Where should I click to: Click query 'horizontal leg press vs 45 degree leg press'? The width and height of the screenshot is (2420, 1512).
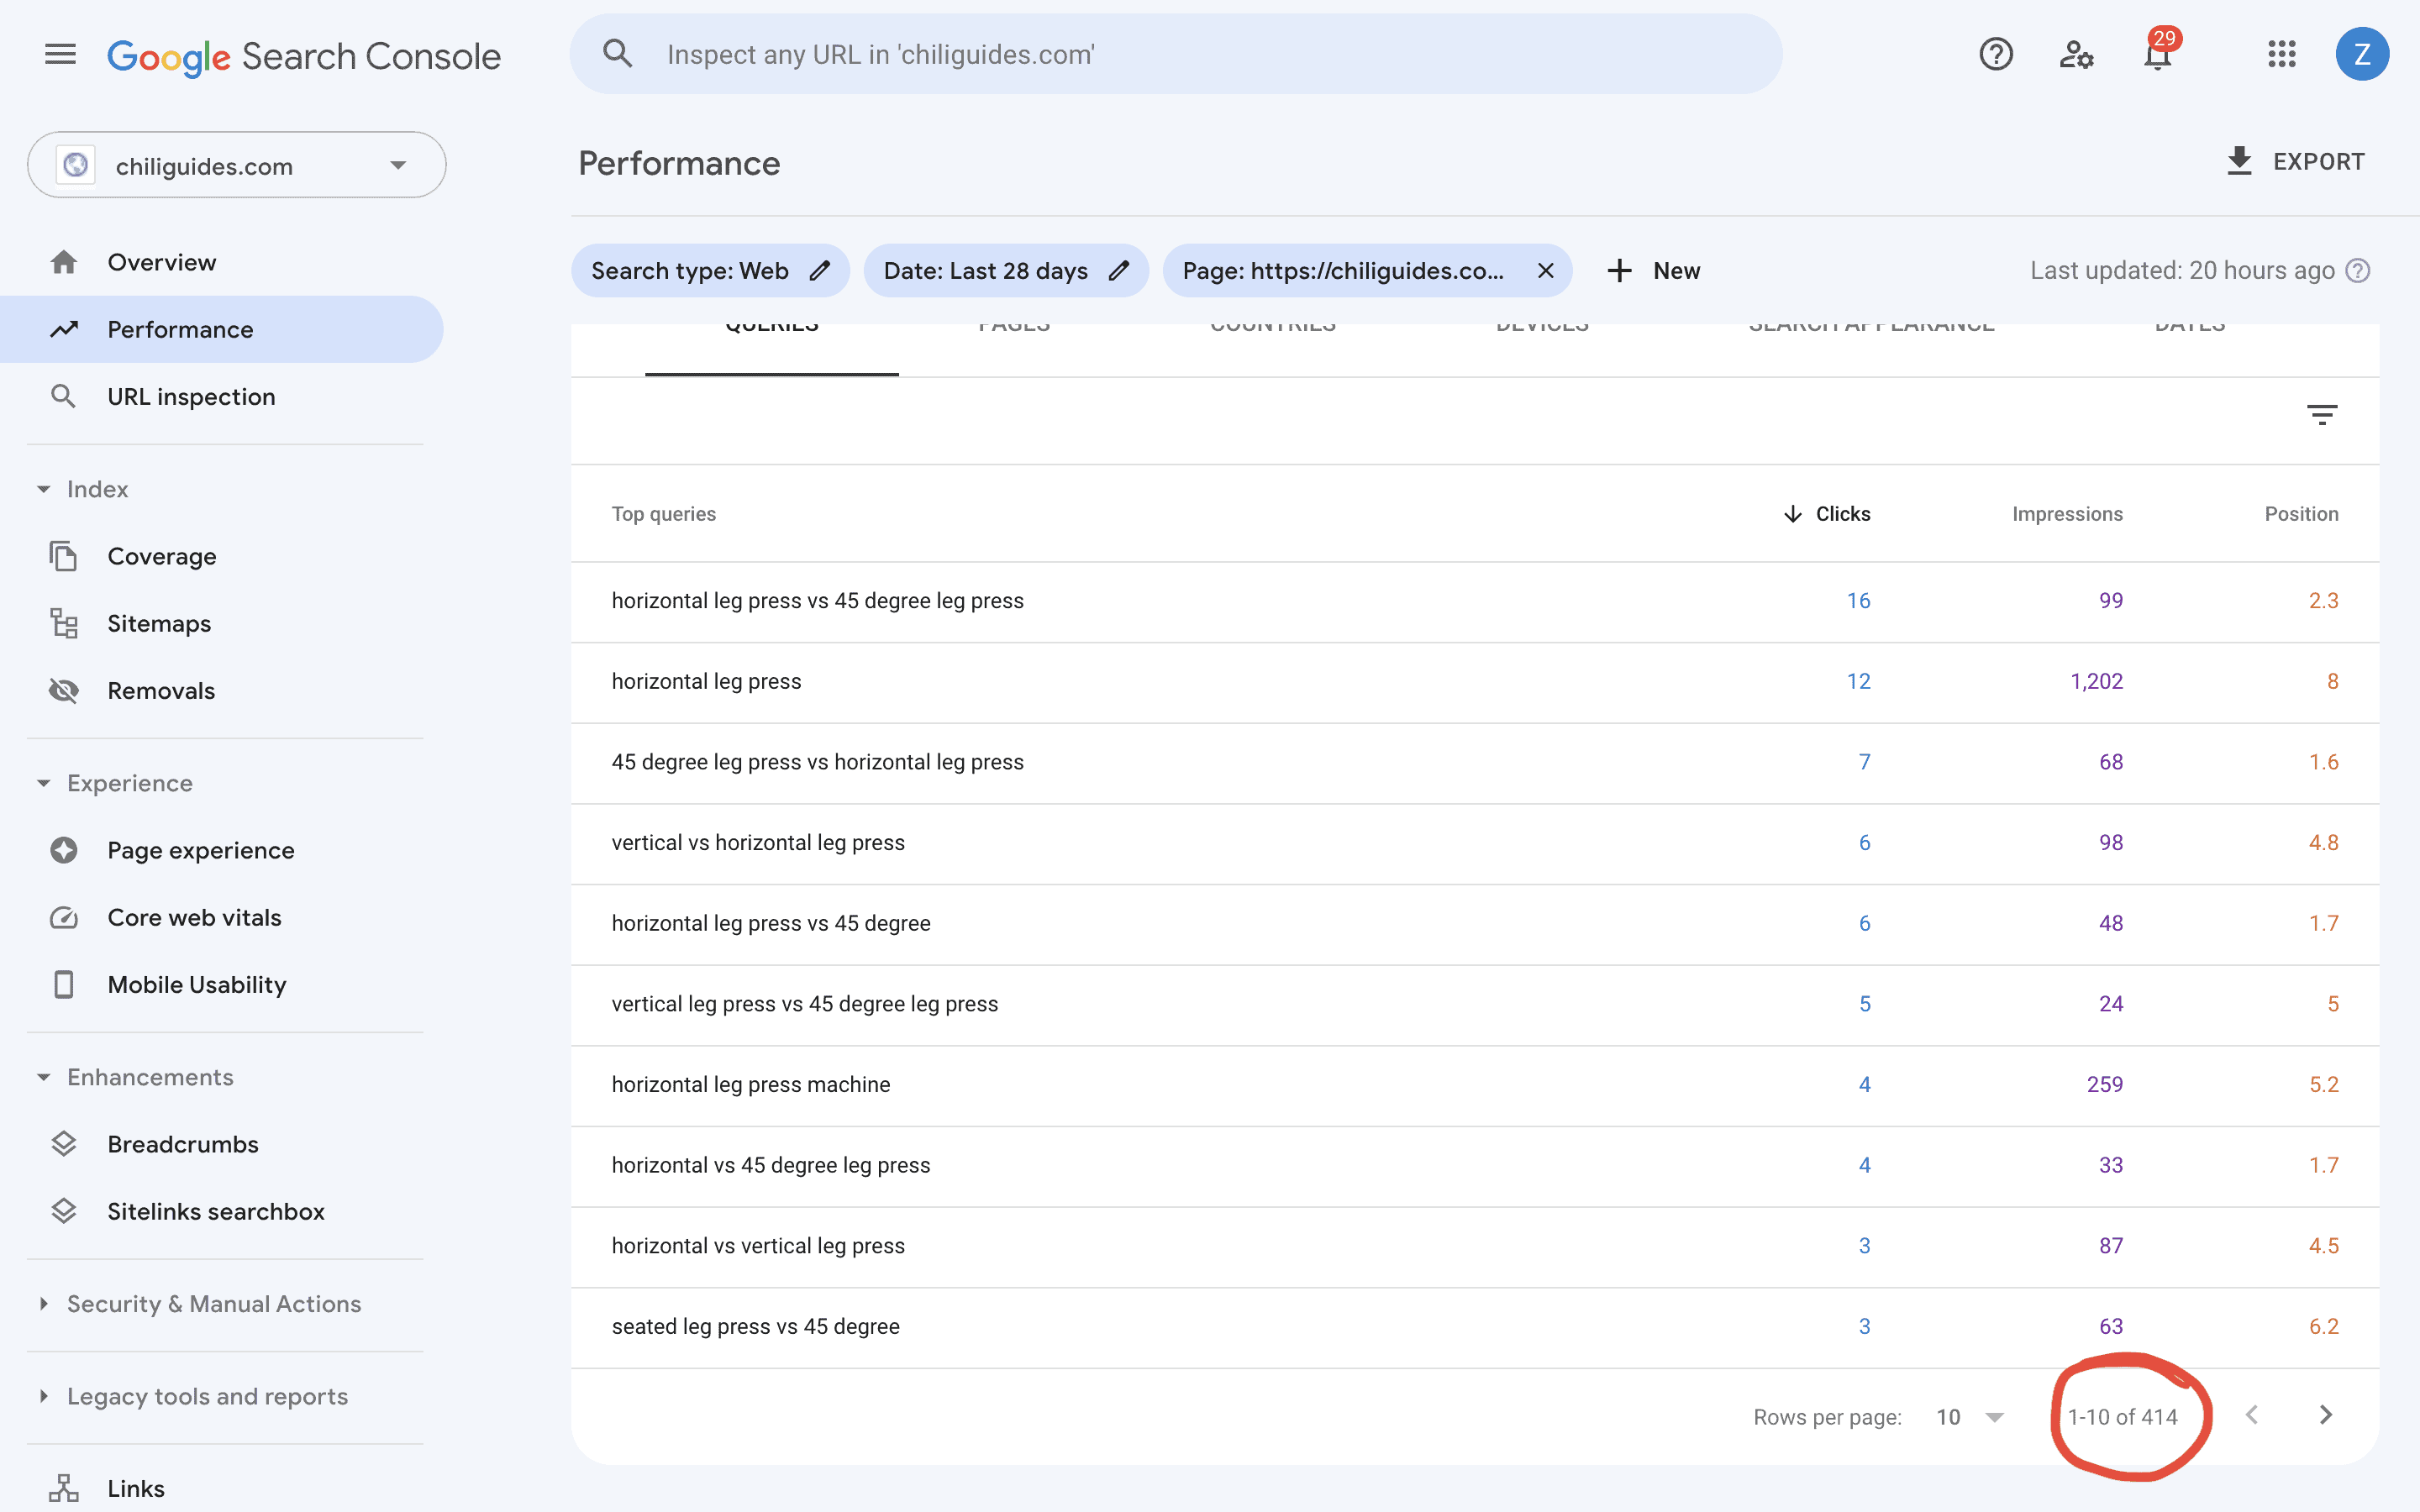[x=818, y=600]
